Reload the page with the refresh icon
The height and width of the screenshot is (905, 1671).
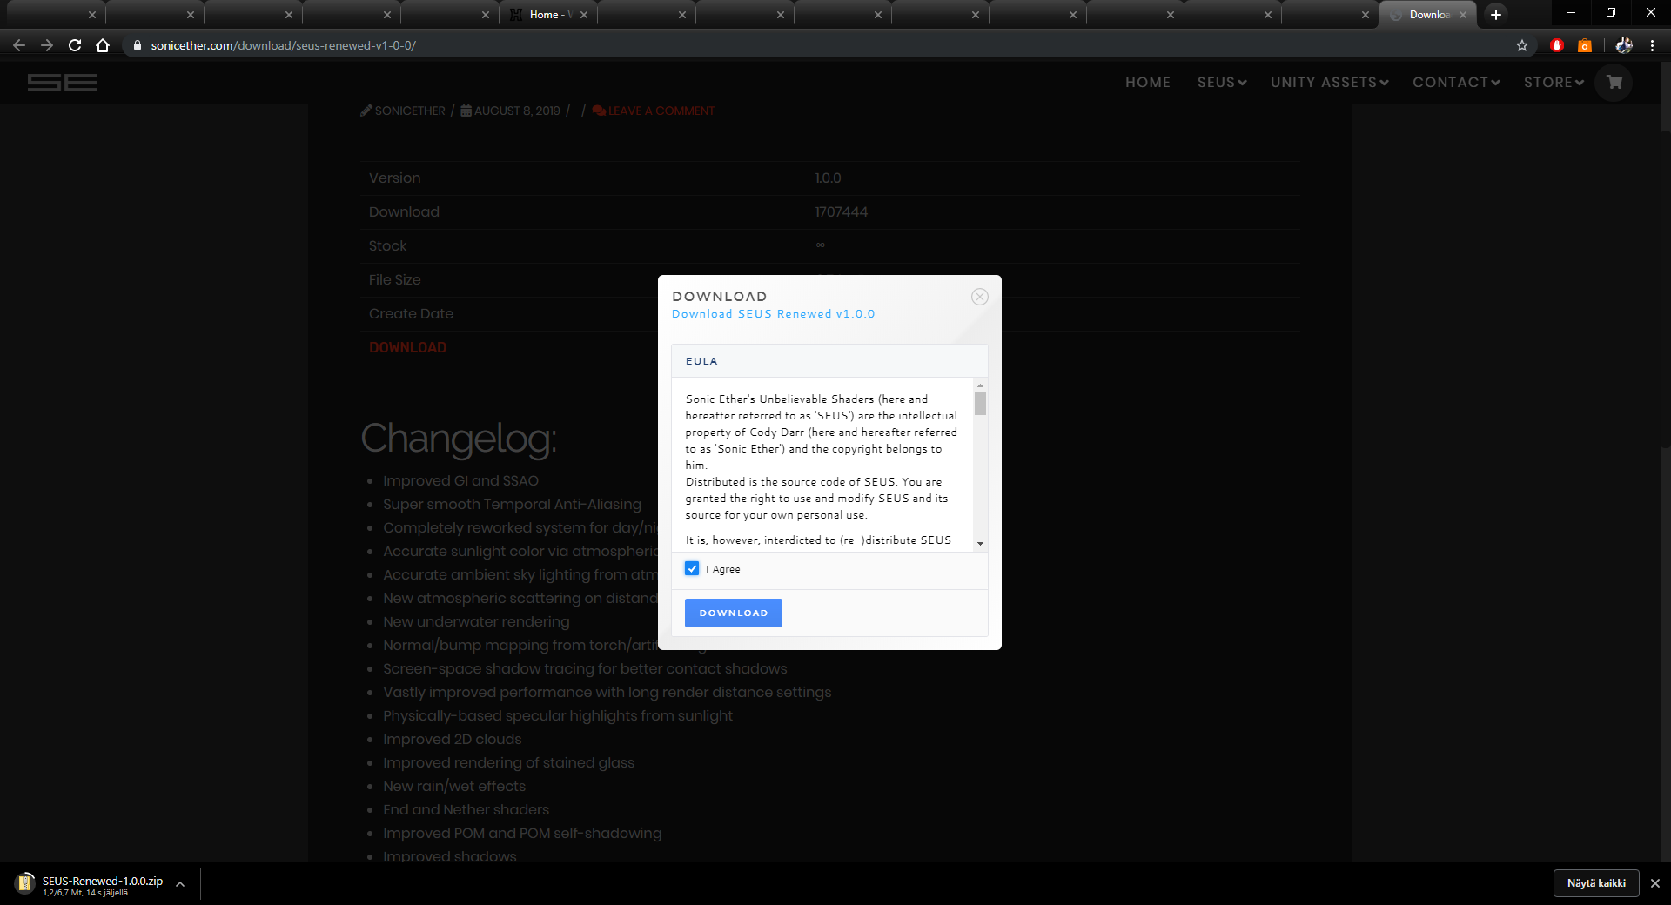(x=75, y=45)
